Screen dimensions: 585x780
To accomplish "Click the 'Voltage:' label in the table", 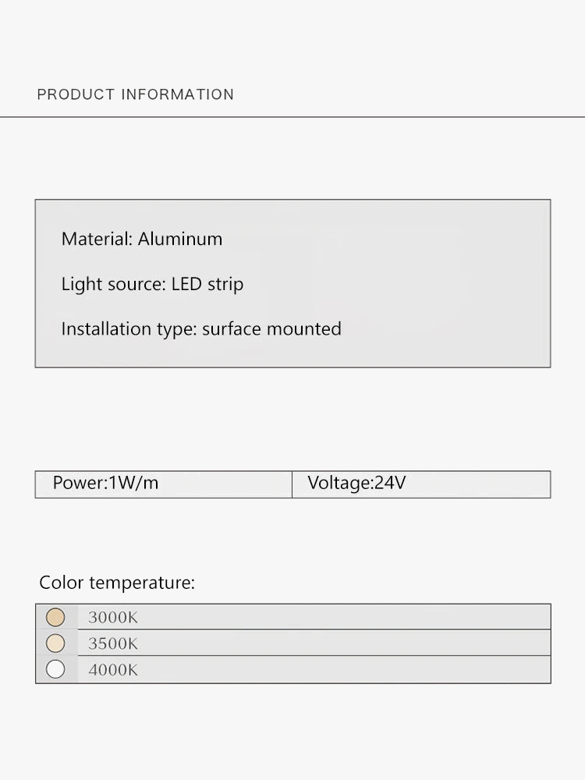I will [341, 483].
